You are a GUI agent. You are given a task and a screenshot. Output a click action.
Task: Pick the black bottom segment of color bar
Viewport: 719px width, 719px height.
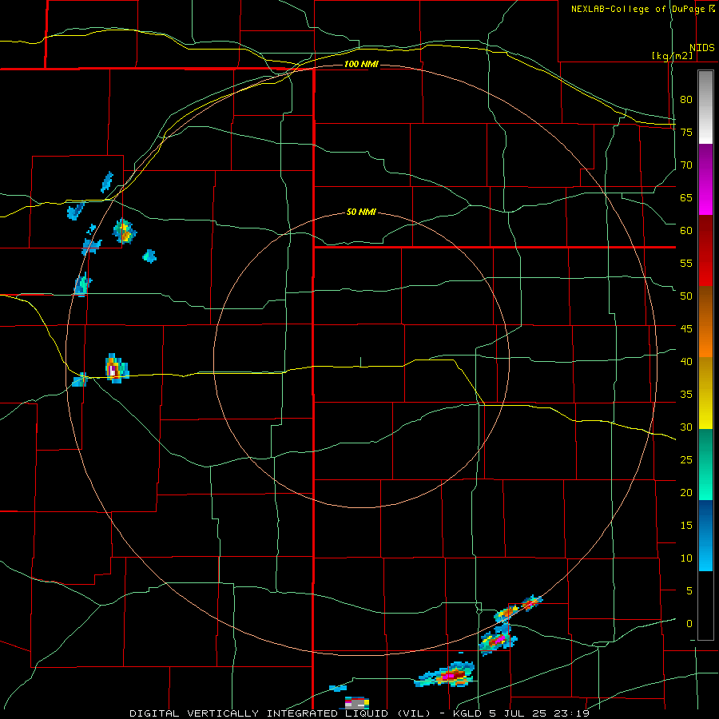pyautogui.click(x=705, y=606)
